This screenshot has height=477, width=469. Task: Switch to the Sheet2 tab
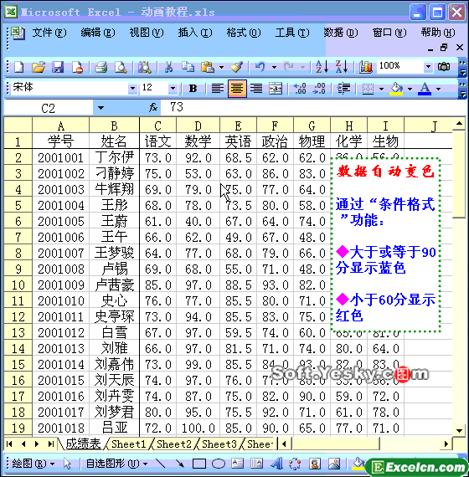pyautogui.click(x=174, y=444)
